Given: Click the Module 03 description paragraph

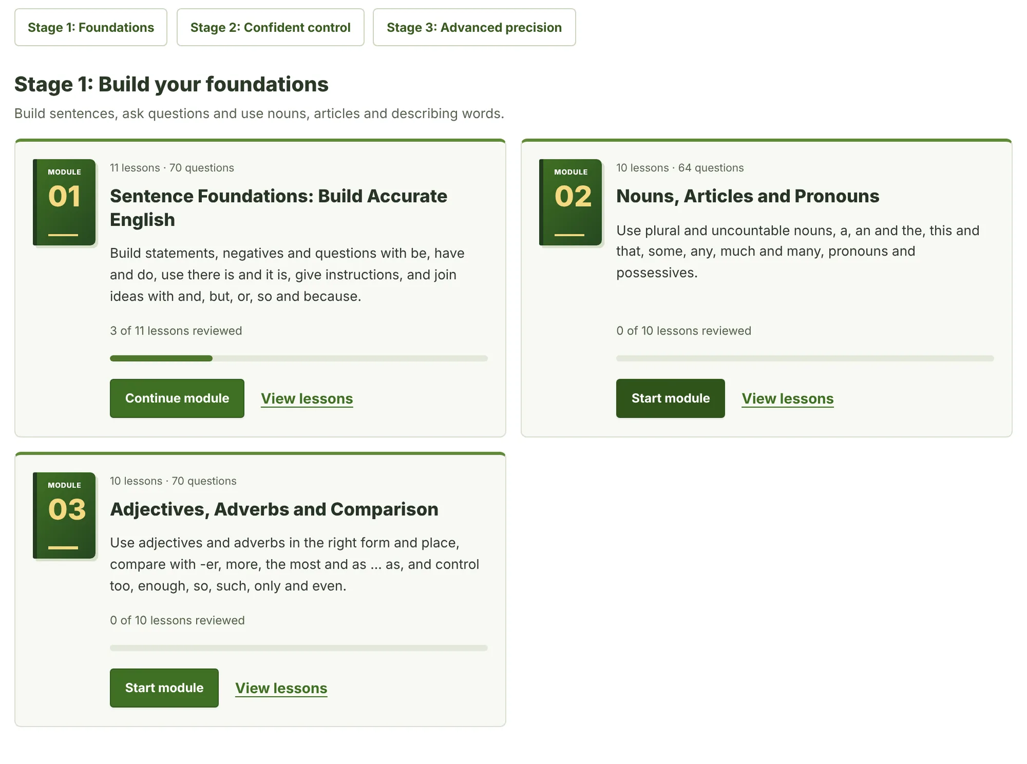Looking at the screenshot, I should pos(295,564).
